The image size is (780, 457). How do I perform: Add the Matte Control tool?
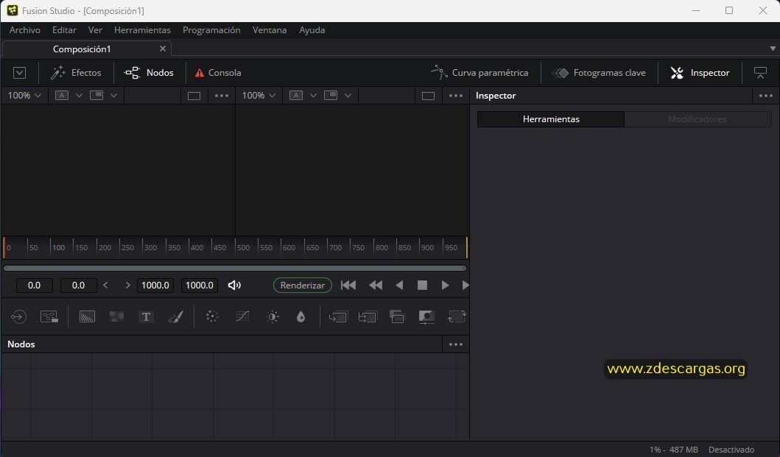[397, 316]
